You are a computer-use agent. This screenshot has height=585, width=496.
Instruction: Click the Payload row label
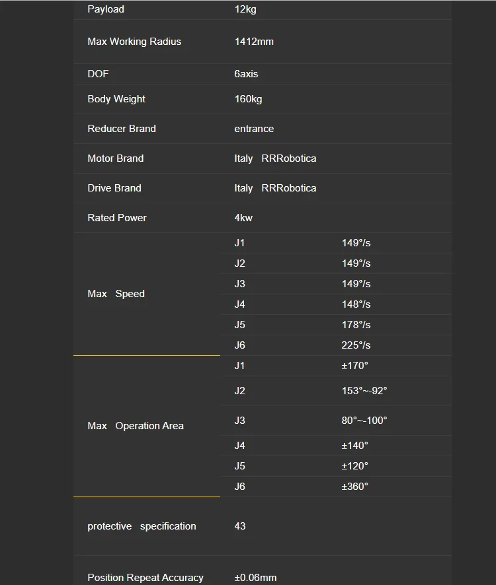[x=106, y=9]
